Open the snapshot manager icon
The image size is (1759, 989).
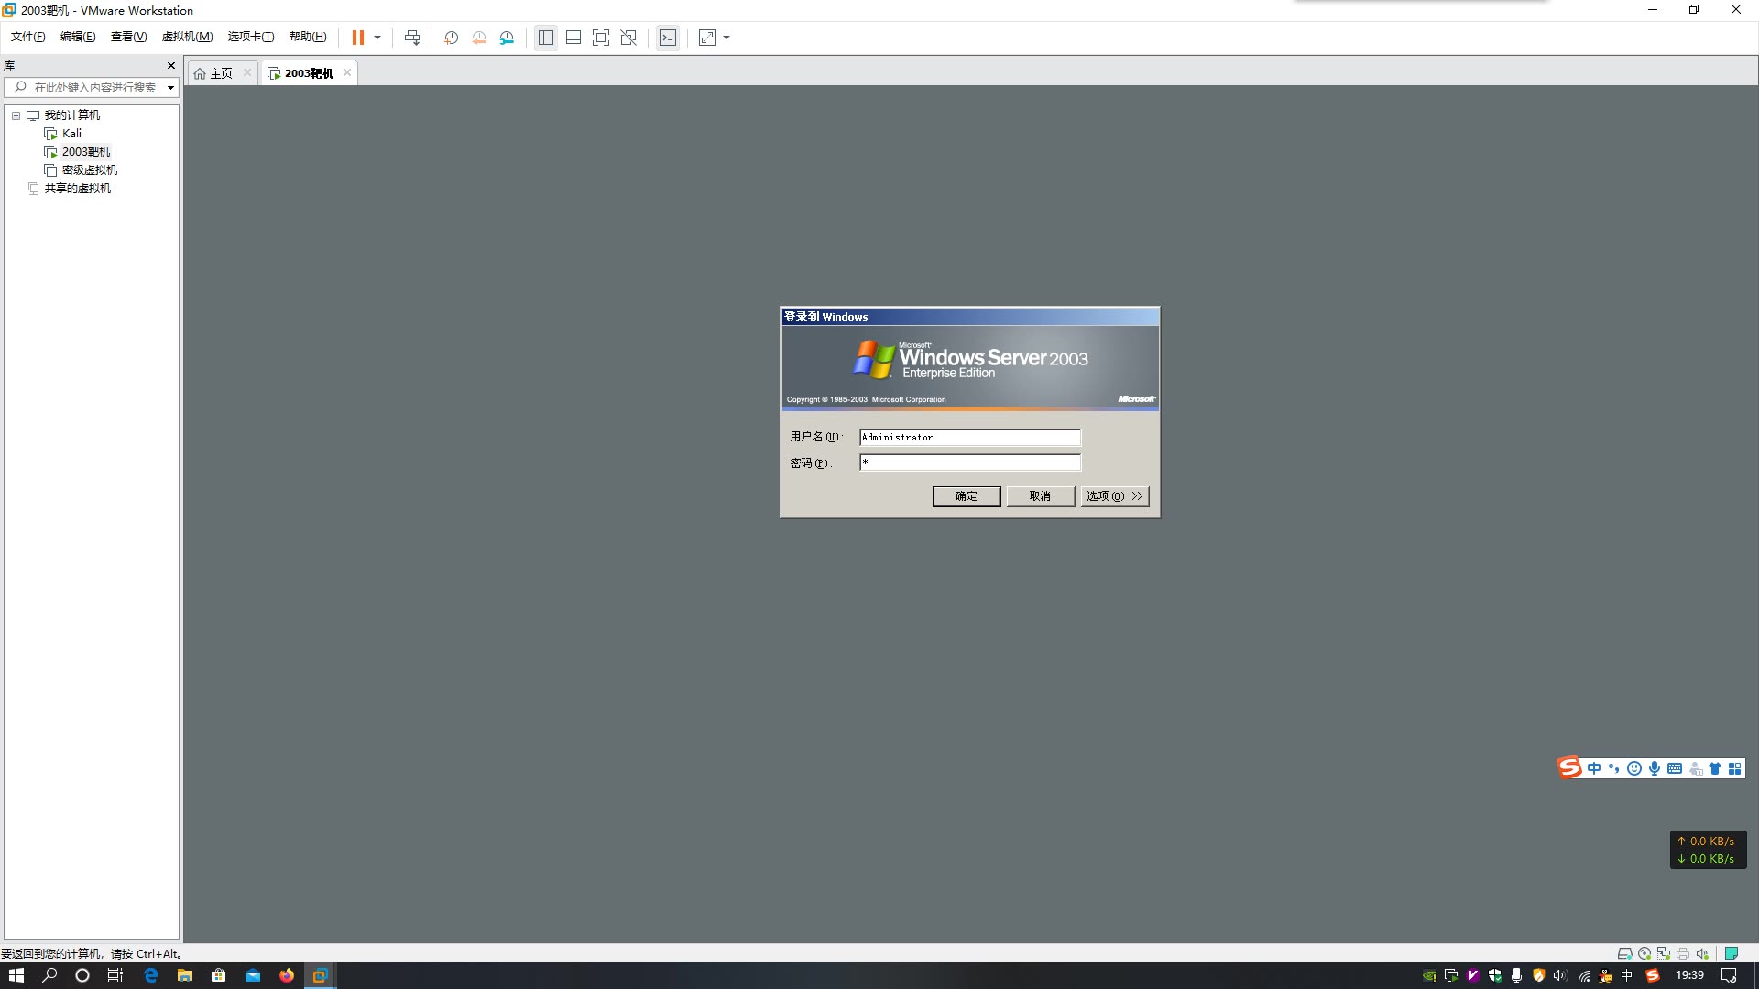[x=507, y=38]
